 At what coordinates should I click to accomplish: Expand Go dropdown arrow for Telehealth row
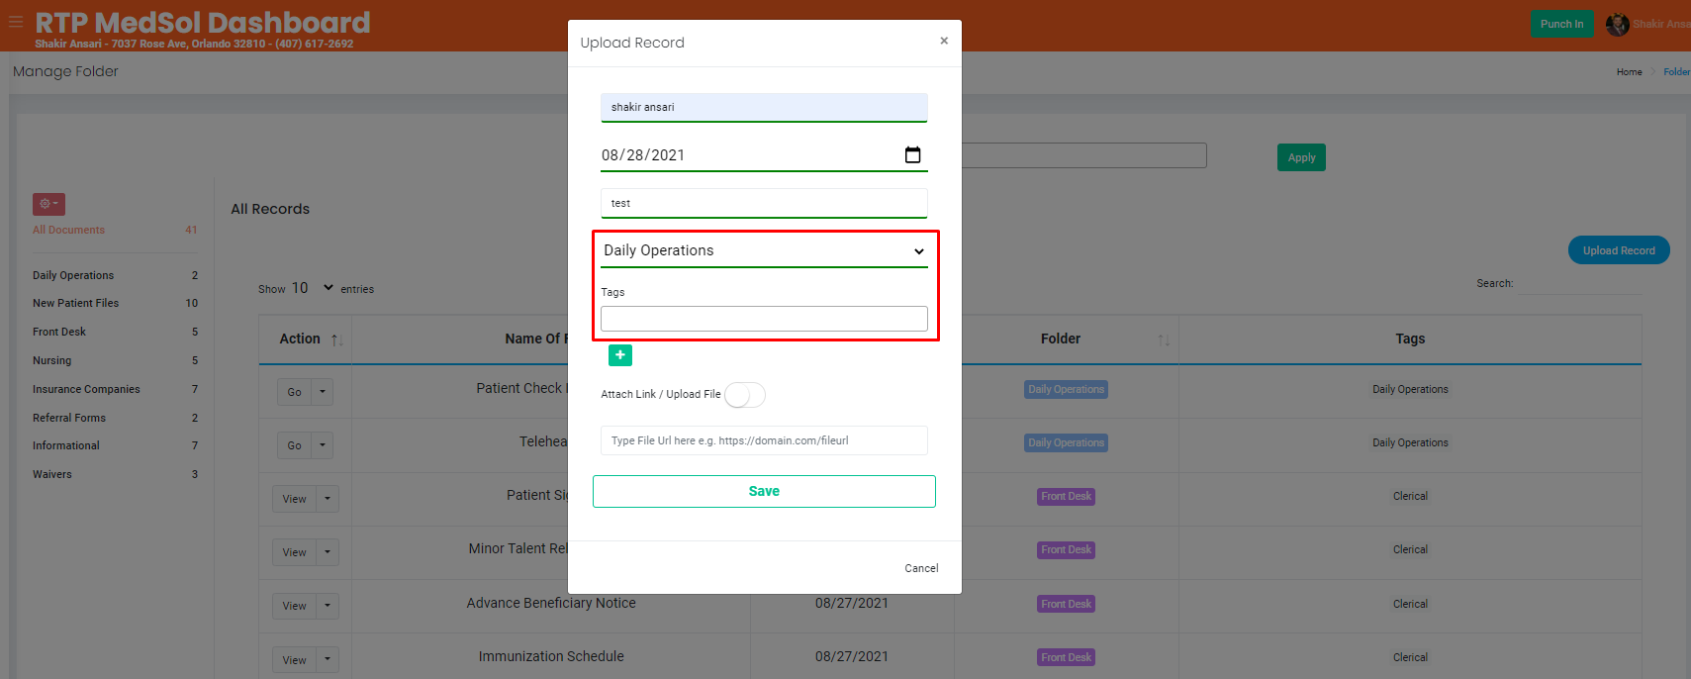tap(323, 445)
